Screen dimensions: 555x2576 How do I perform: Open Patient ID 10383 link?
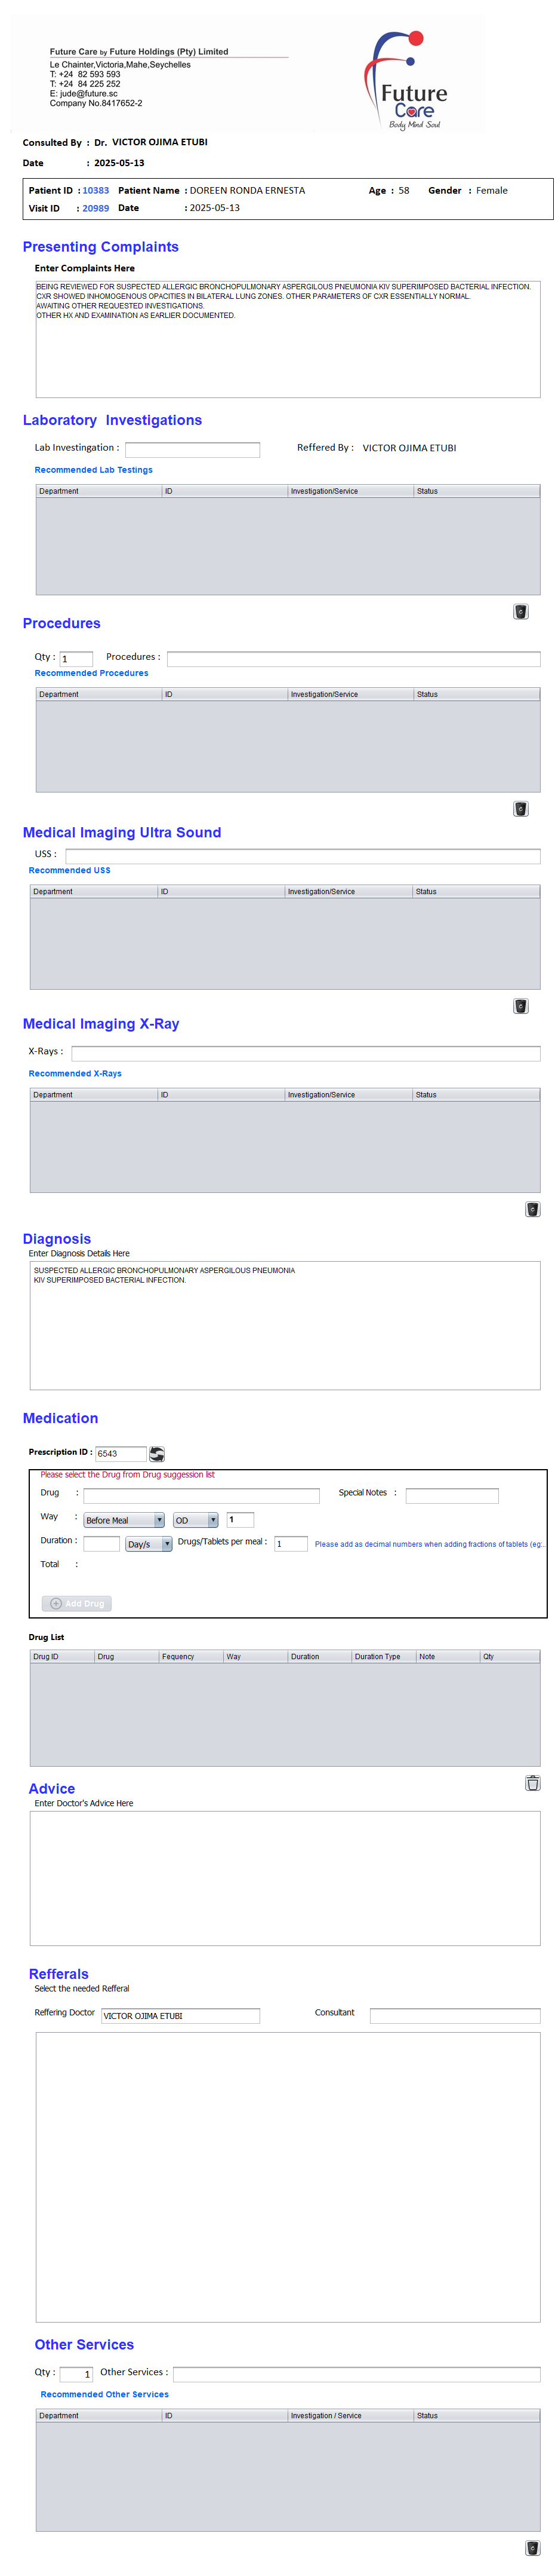click(x=96, y=190)
